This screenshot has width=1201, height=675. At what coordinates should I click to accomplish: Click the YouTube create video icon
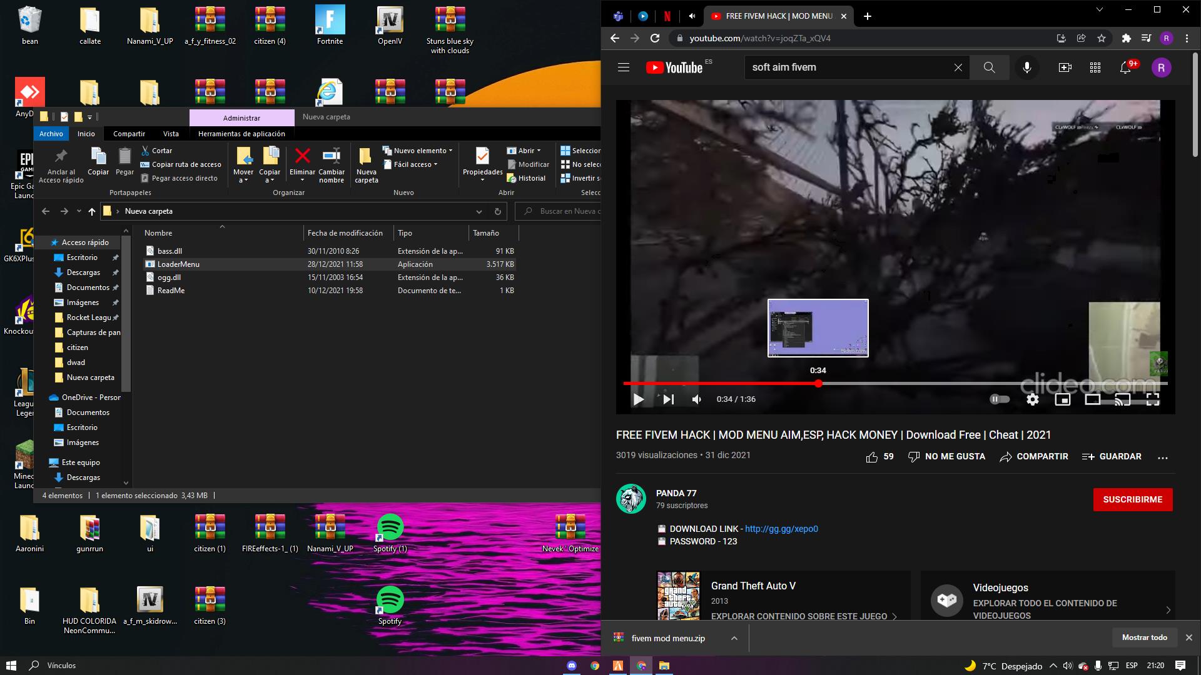coord(1065,67)
